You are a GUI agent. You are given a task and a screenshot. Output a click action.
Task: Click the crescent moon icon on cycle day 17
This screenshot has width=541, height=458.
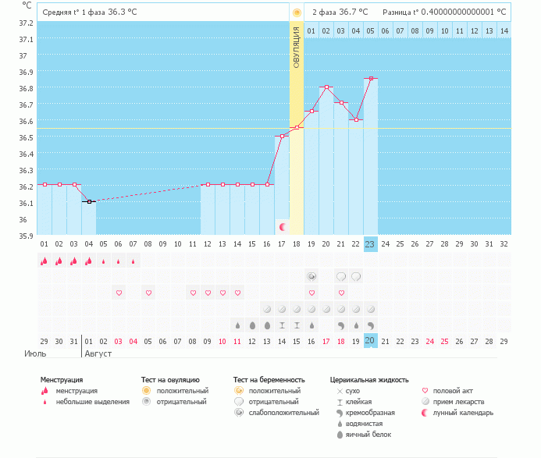(x=283, y=227)
